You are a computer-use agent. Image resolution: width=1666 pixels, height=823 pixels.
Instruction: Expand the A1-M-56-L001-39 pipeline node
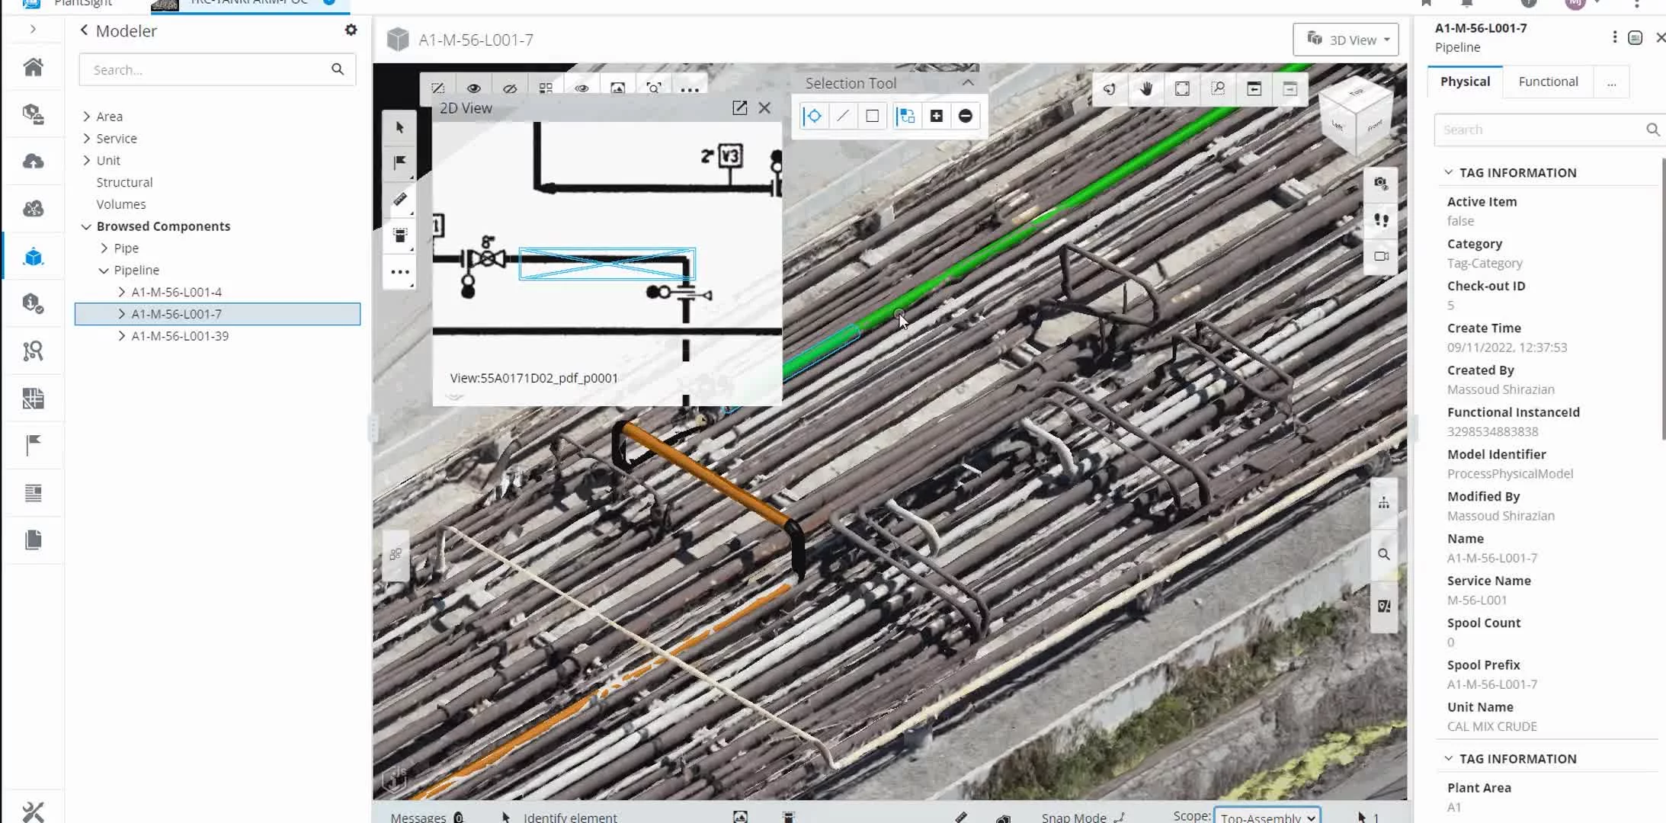point(121,336)
